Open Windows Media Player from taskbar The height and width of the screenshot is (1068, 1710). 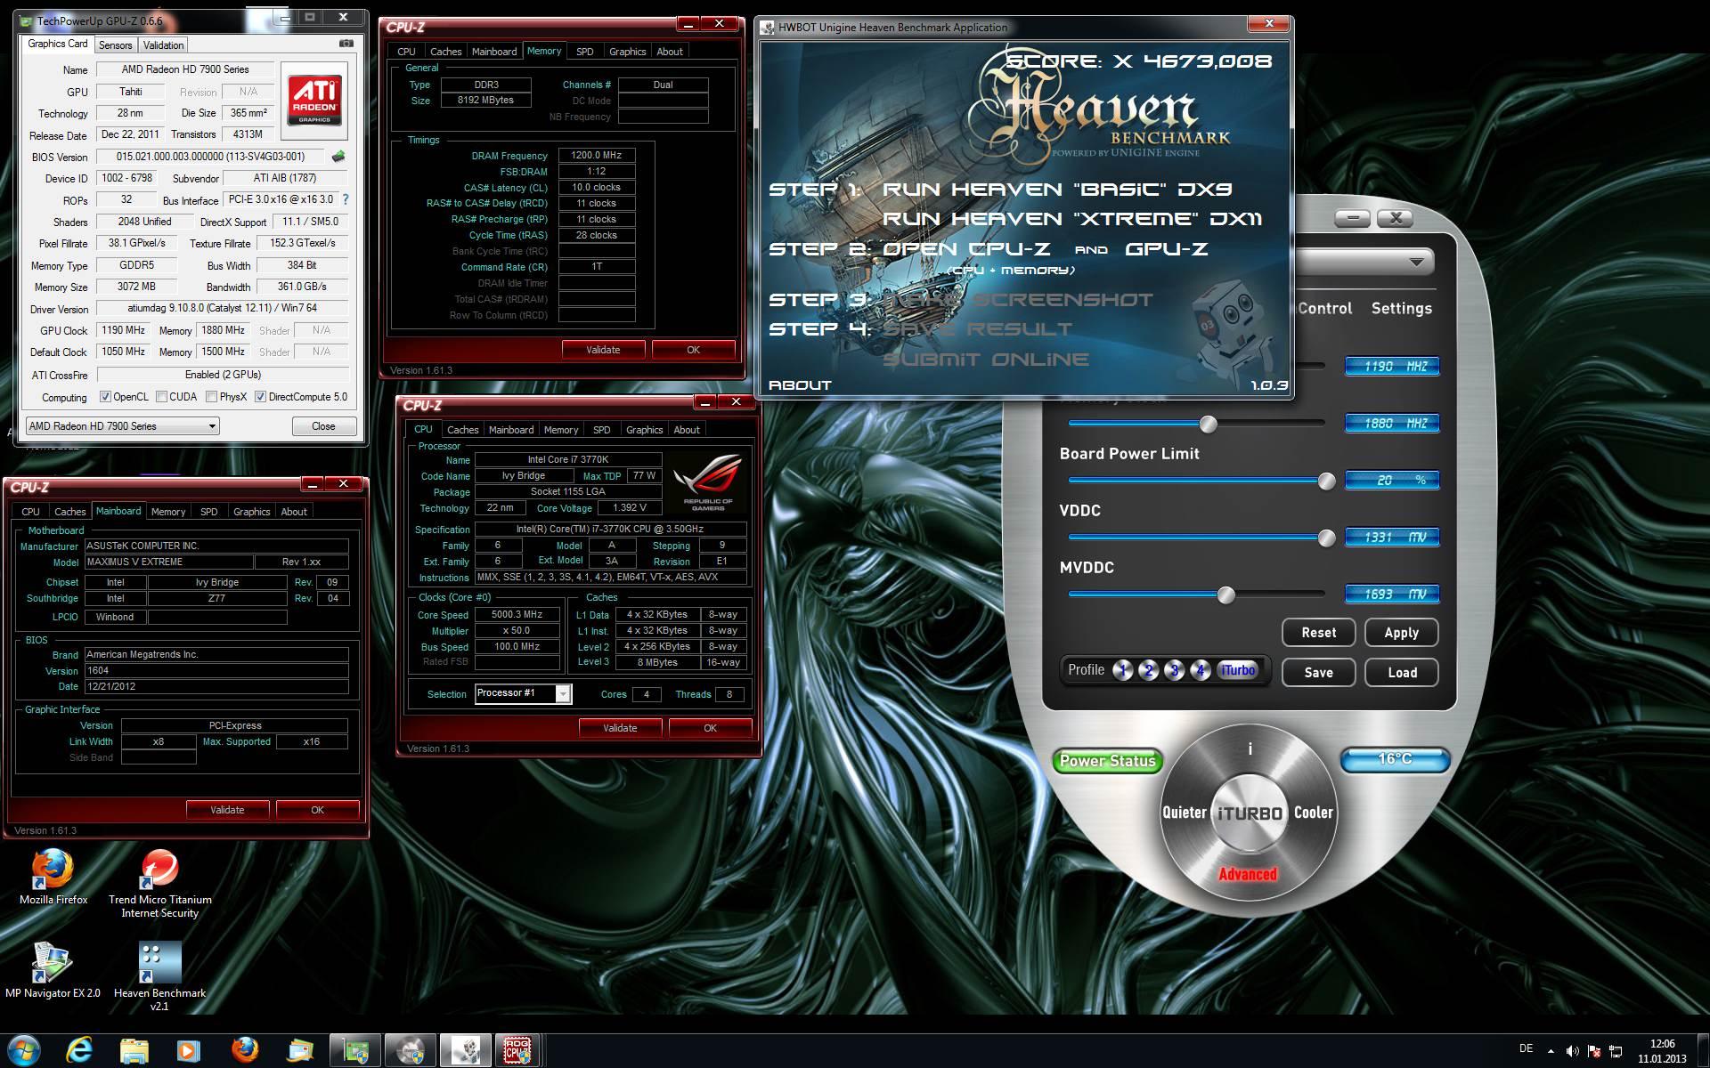(x=188, y=1051)
